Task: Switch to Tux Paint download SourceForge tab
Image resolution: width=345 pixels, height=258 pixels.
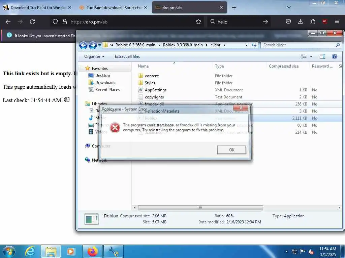Action: click(x=113, y=8)
